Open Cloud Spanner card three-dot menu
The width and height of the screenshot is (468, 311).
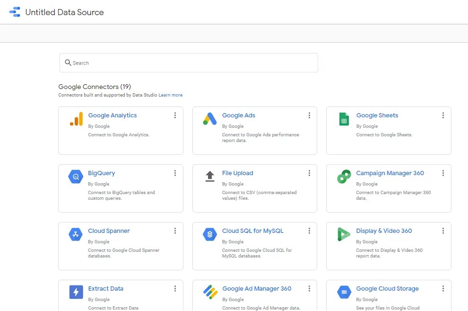pos(175,231)
